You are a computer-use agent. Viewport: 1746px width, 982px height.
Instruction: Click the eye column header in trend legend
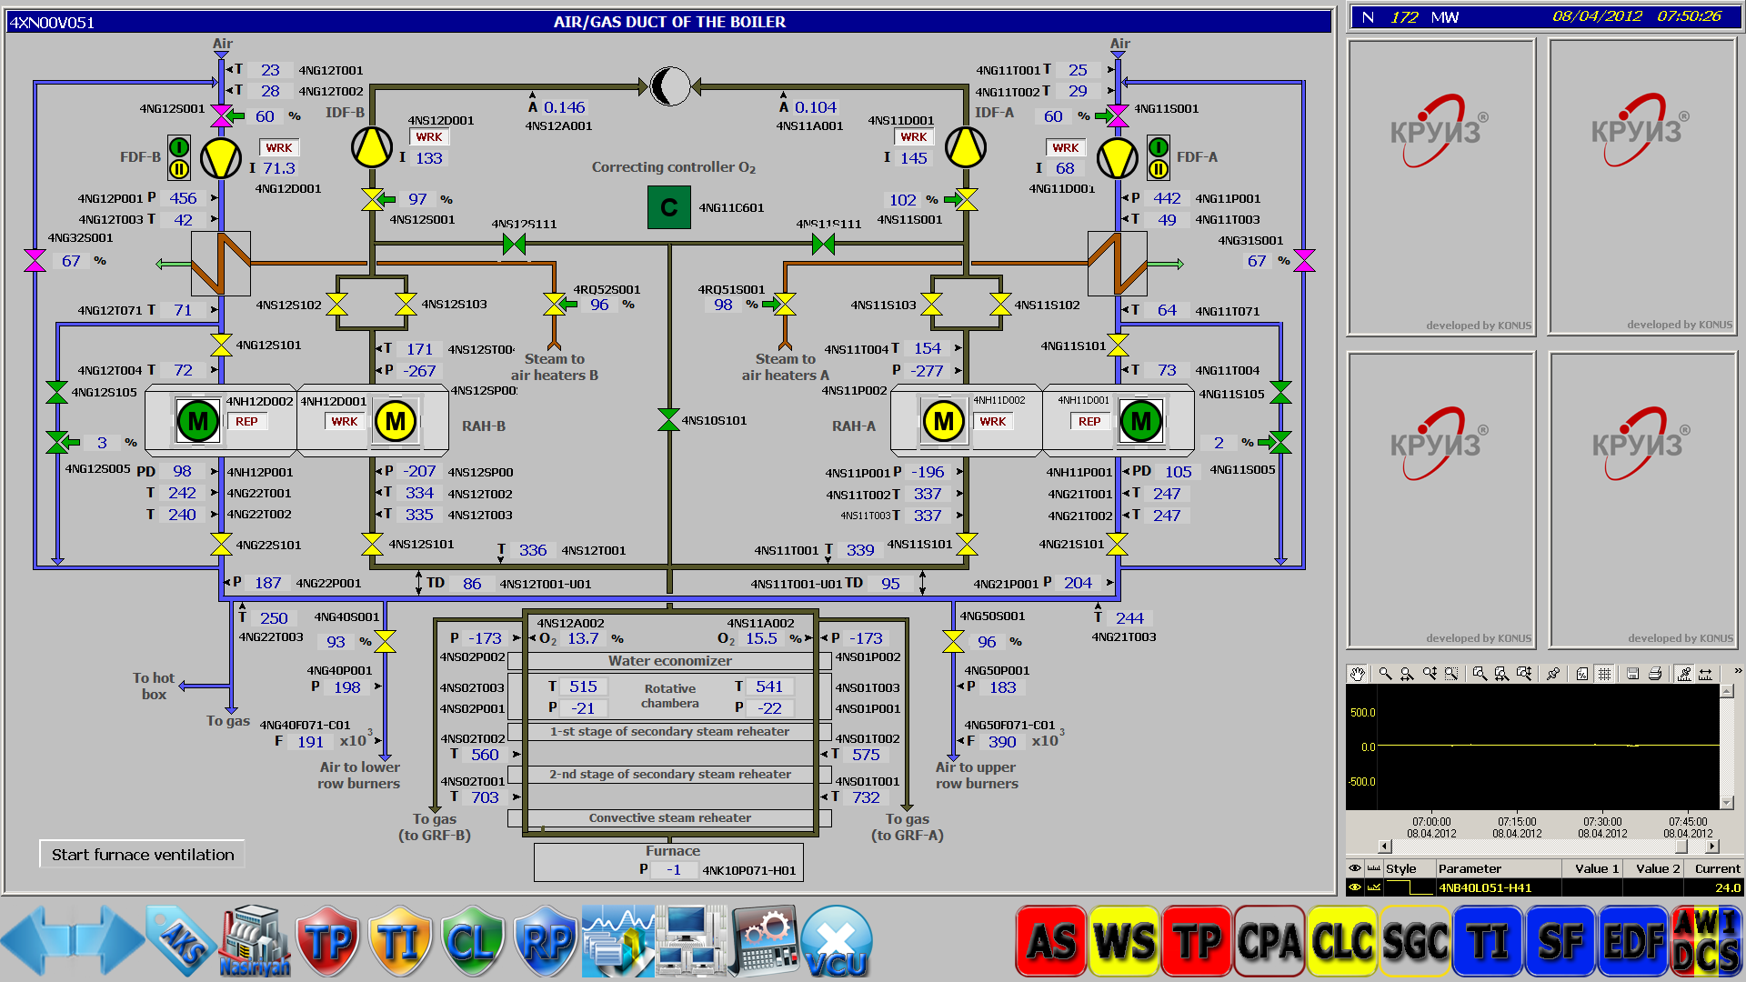pos(1355,868)
